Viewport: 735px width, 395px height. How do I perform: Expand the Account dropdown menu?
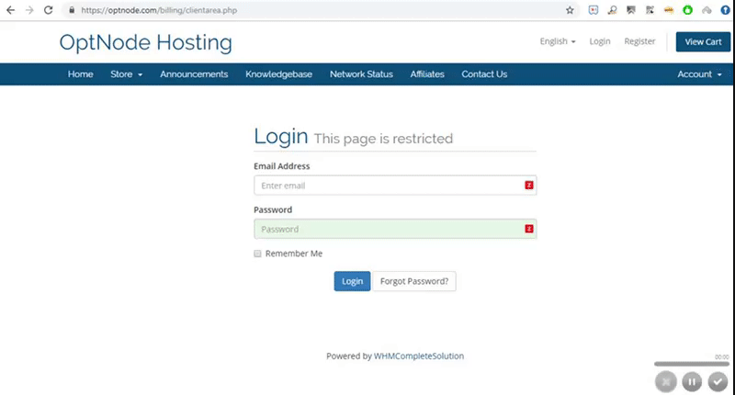[x=699, y=74]
